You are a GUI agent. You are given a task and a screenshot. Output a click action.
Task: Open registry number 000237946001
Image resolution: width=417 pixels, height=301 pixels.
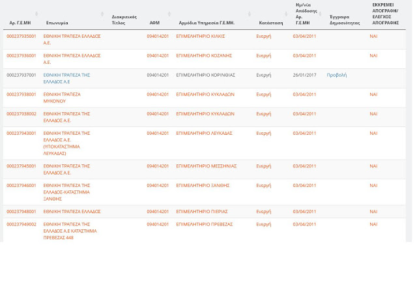pyautogui.click(x=22, y=185)
